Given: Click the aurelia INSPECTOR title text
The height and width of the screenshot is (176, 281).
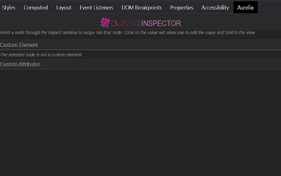Looking at the screenshot, I should 146,23.
